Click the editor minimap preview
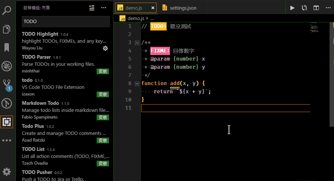This screenshot has width=334, height=181. [314, 28]
